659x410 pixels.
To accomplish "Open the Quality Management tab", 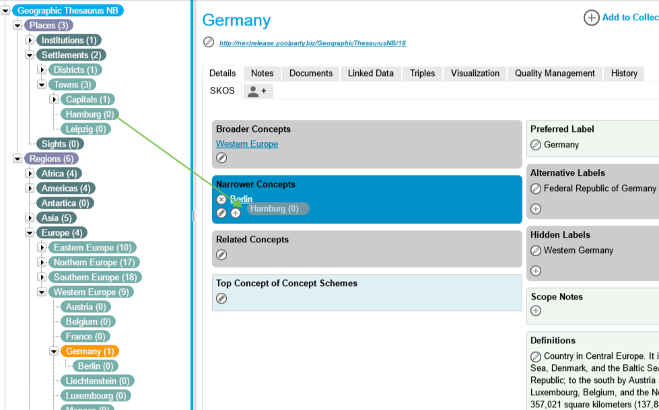I will click(555, 73).
